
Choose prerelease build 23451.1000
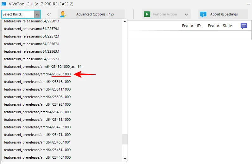pos(62,150)
